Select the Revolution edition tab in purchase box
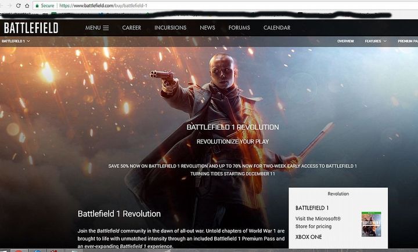 coord(338,193)
